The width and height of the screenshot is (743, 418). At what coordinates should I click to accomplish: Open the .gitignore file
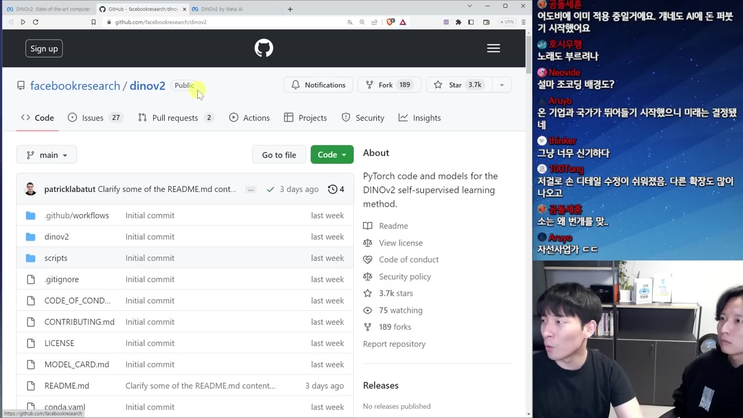pos(62,279)
